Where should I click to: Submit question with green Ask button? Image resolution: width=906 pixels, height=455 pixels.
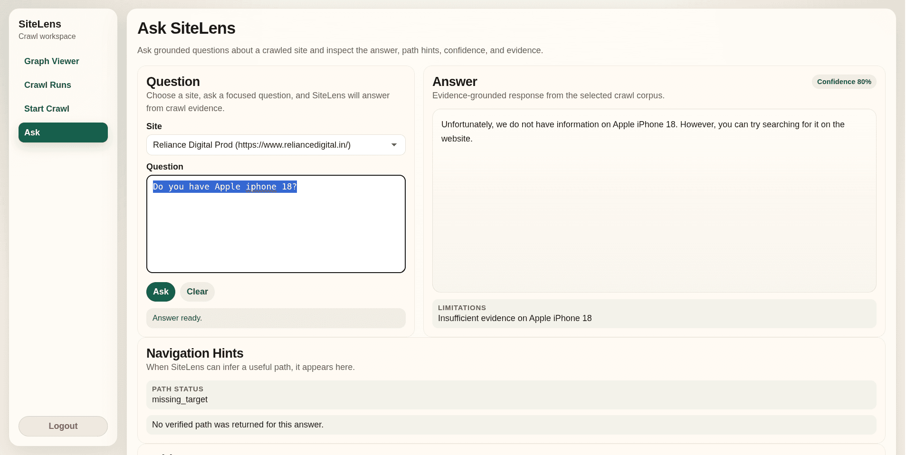pyautogui.click(x=161, y=292)
